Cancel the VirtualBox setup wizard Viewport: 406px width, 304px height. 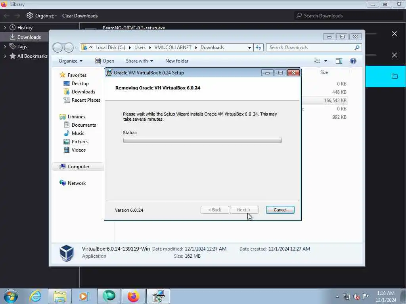click(280, 210)
